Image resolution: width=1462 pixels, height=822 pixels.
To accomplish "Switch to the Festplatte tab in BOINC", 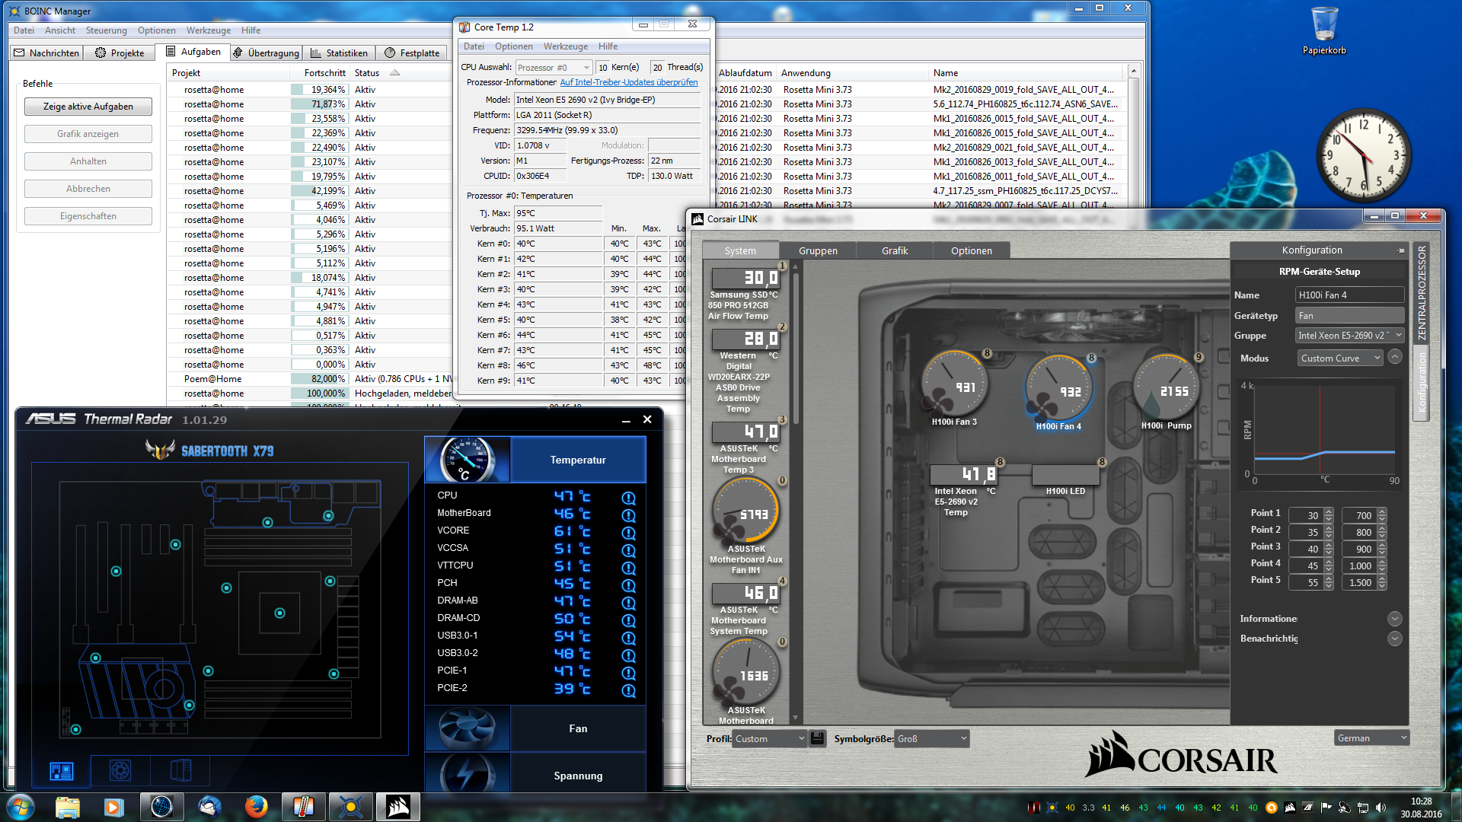I will point(412,53).
